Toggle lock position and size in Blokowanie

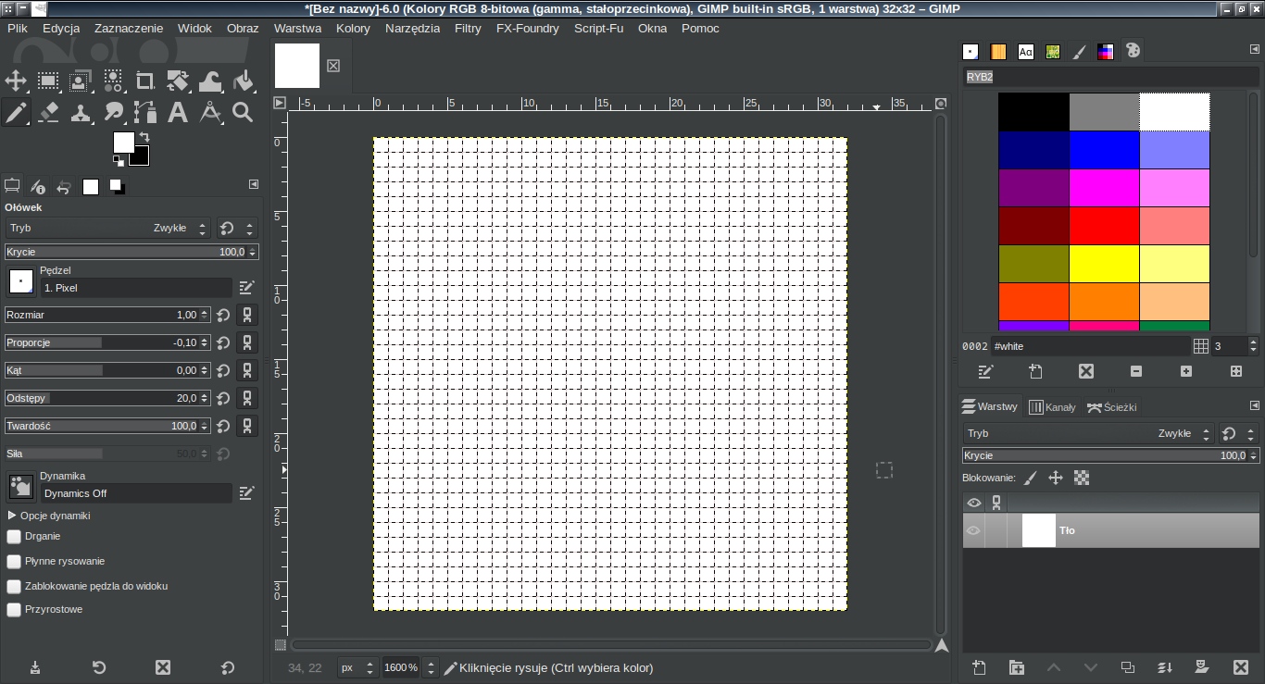point(1055,478)
